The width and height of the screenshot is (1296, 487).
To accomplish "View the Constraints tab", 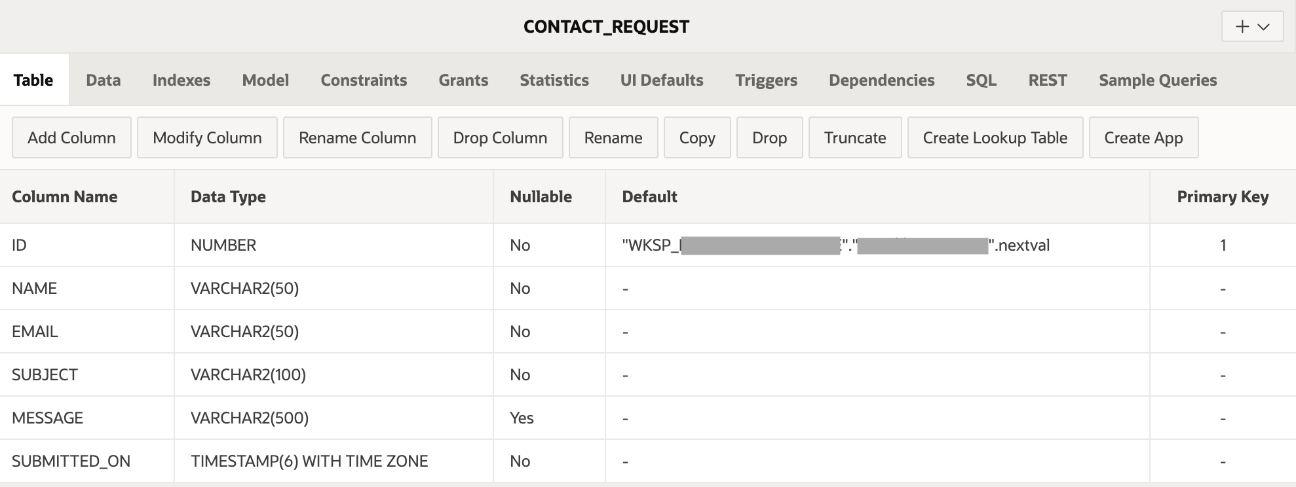I will pyautogui.click(x=364, y=80).
